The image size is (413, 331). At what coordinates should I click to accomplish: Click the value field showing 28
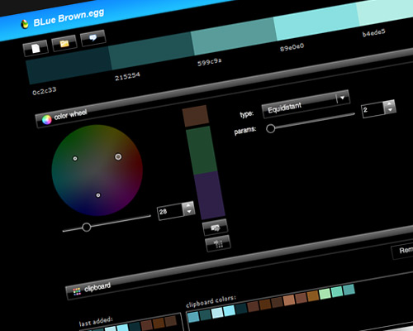[x=170, y=211]
